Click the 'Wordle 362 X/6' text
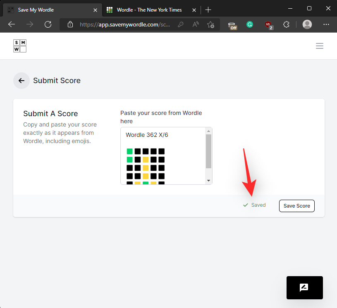 147,135
